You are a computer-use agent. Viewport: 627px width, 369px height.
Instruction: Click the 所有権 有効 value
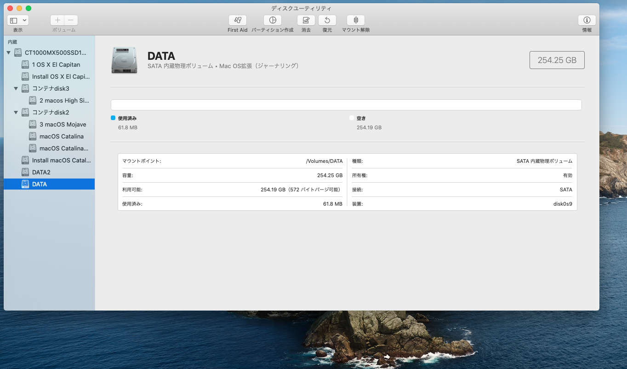coord(567,175)
